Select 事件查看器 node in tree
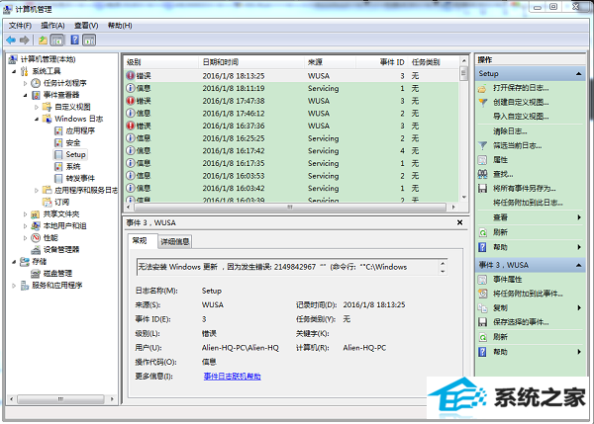This screenshot has width=594, height=424. pos(55,95)
